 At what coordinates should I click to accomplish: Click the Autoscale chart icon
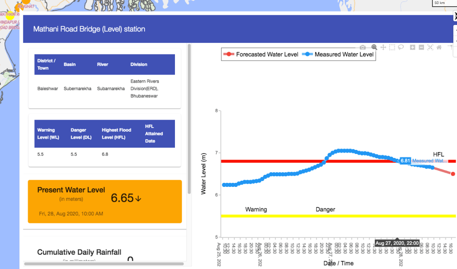[430, 47]
